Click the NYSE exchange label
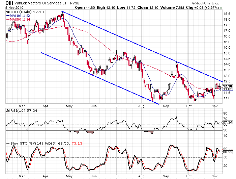The image size is (236, 179). point(75,3)
